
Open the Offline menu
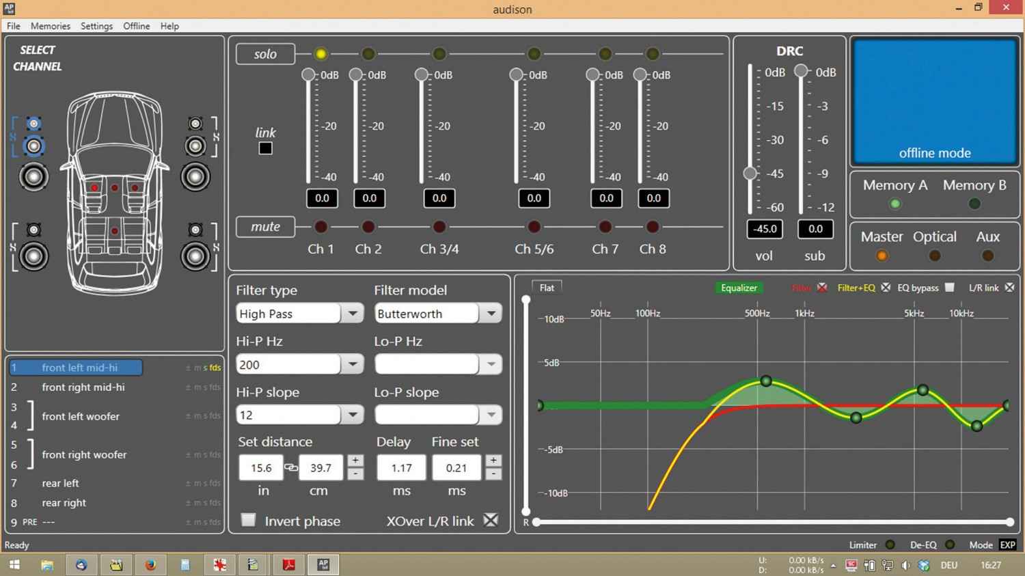tap(137, 26)
